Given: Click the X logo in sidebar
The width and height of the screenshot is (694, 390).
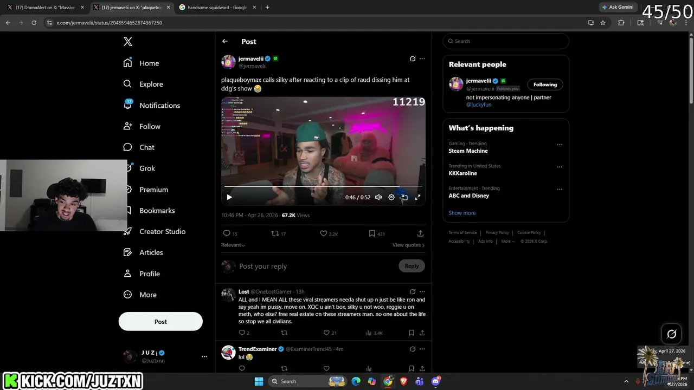Looking at the screenshot, I should click(x=128, y=42).
